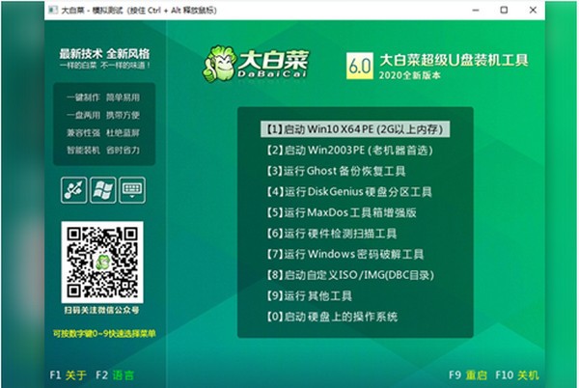Click 一键制作 简单易用 text

click(x=103, y=97)
